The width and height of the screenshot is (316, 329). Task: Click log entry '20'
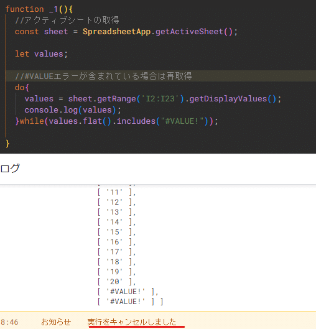coord(116,282)
